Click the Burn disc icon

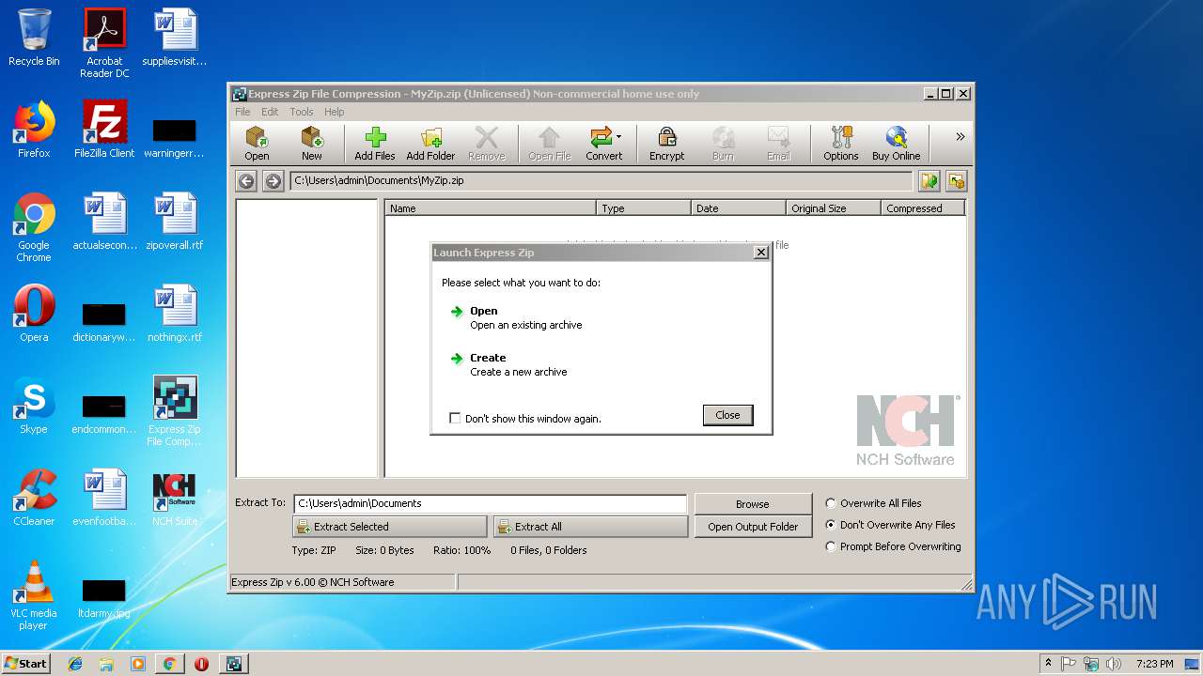(723, 144)
